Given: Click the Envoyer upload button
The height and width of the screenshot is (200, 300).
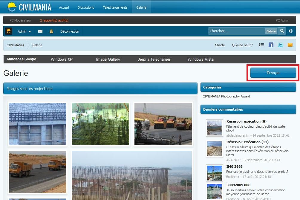Looking at the screenshot, I should click(x=273, y=73).
